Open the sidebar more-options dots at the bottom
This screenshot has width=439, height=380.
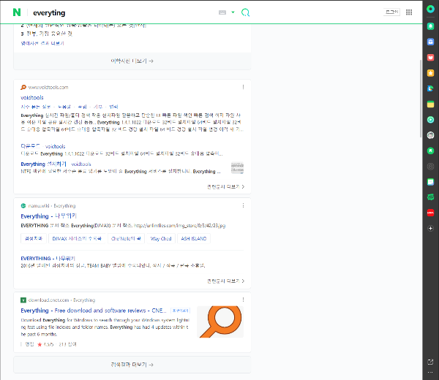tap(431, 373)
